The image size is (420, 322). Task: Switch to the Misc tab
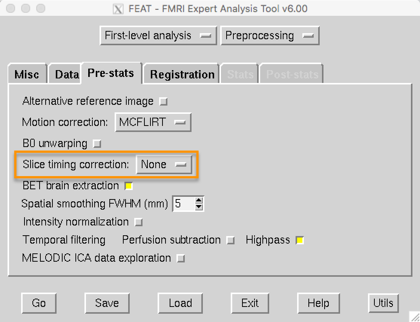pyautogui.click(x=27, y=74)
